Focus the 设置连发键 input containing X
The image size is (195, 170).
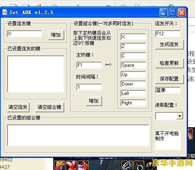click(24, 34)
